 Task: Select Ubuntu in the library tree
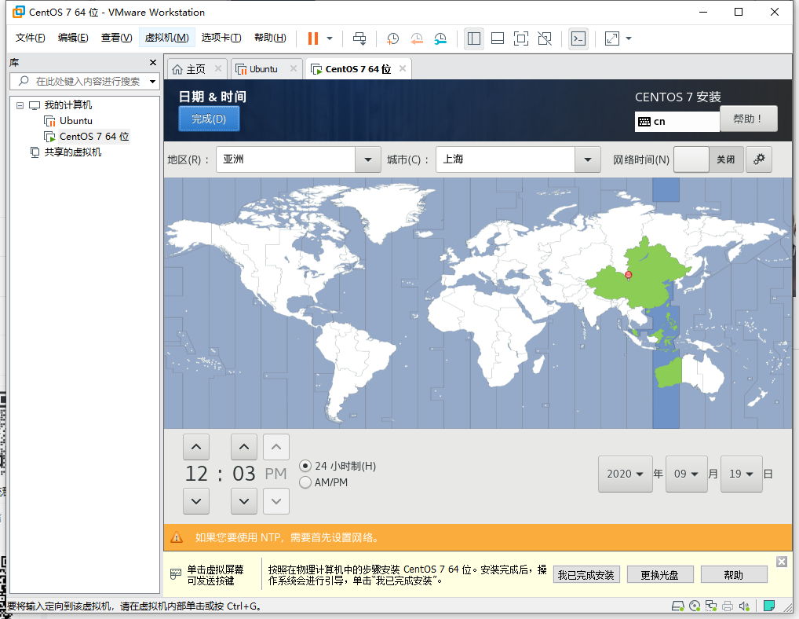point(75,121)
